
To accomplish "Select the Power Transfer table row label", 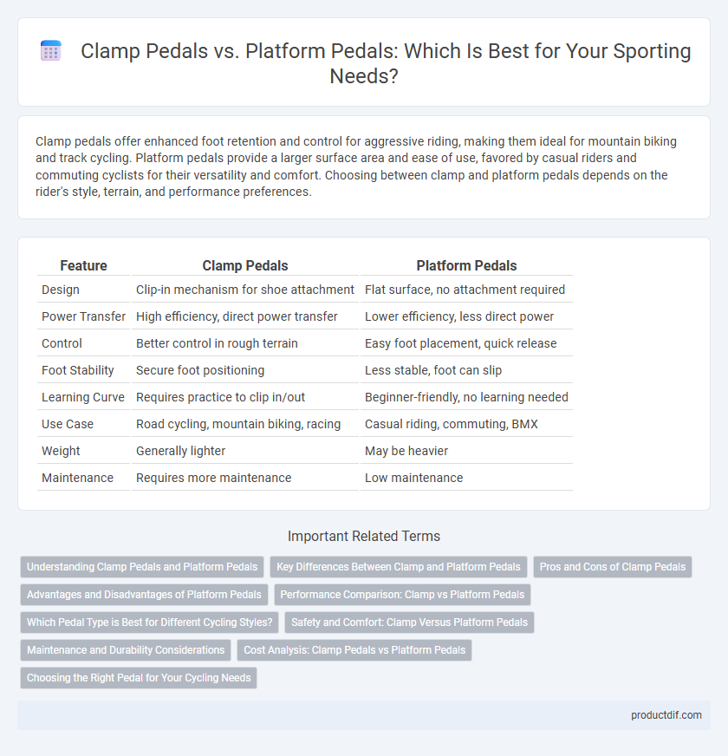I will 83,316.
